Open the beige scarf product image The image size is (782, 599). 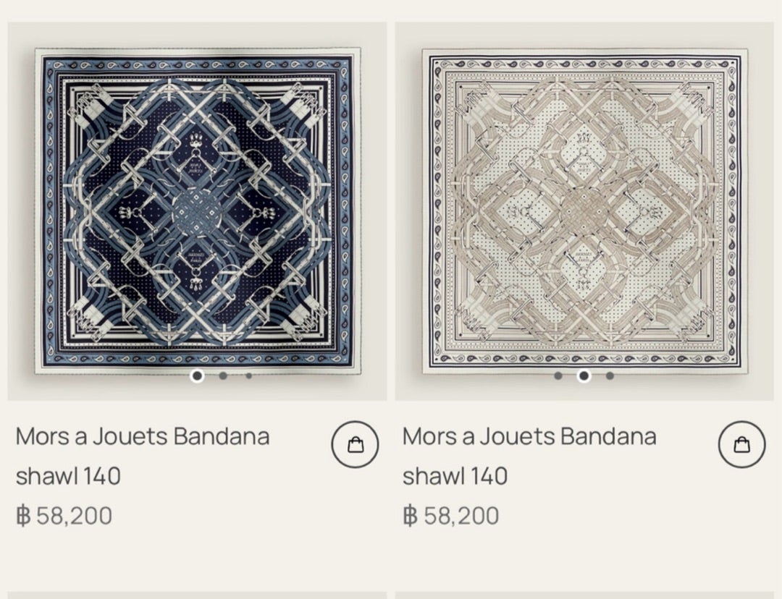point(584,210)
